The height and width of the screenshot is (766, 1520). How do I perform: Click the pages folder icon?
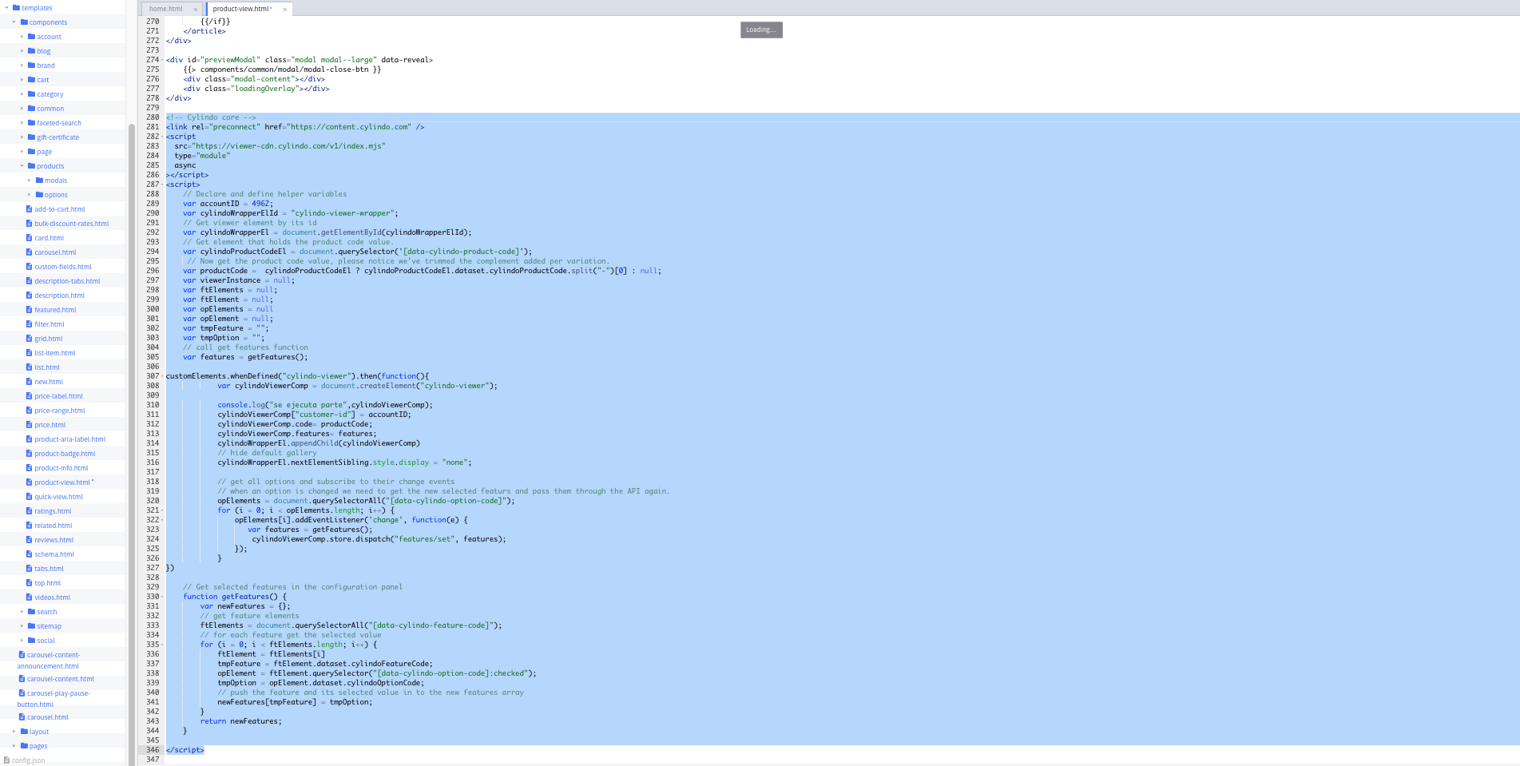(24, 746)
